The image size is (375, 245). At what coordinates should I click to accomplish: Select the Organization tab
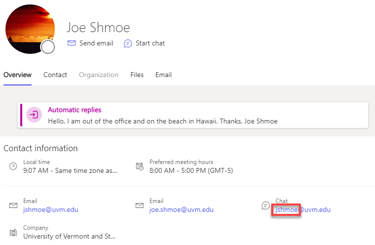[x=98, y=75]
